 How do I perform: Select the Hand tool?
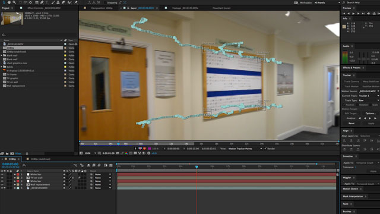[x=9, y=2]
